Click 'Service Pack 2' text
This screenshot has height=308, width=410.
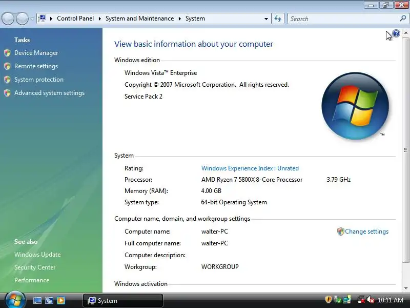(143, 97)
